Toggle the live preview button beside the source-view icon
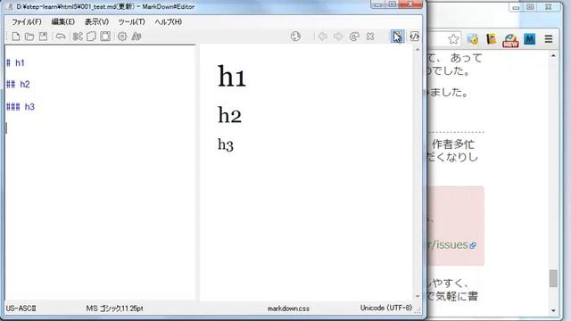 397,37
